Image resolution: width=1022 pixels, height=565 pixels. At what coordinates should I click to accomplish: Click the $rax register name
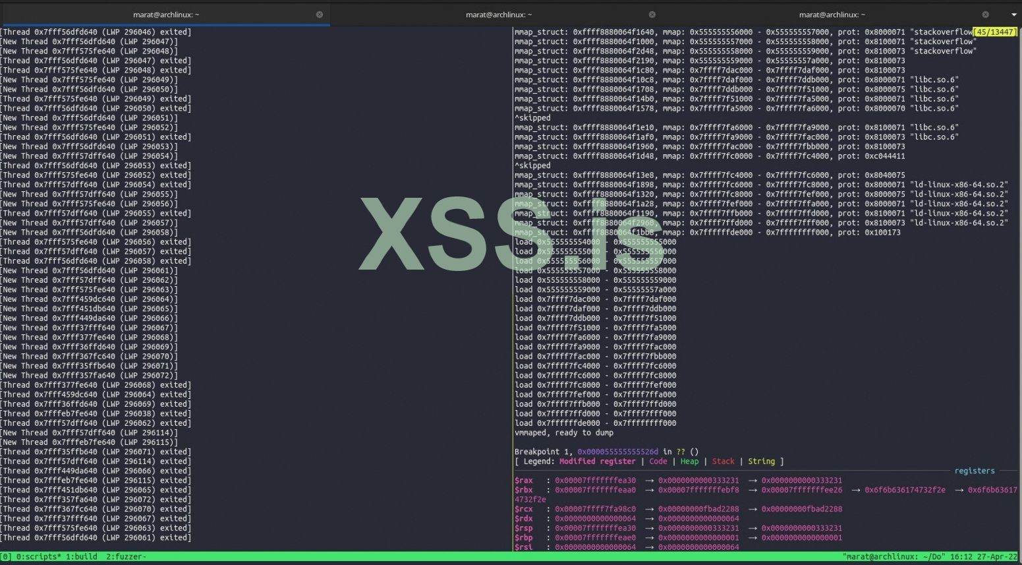pyautogui.click(x=523, y=481)
